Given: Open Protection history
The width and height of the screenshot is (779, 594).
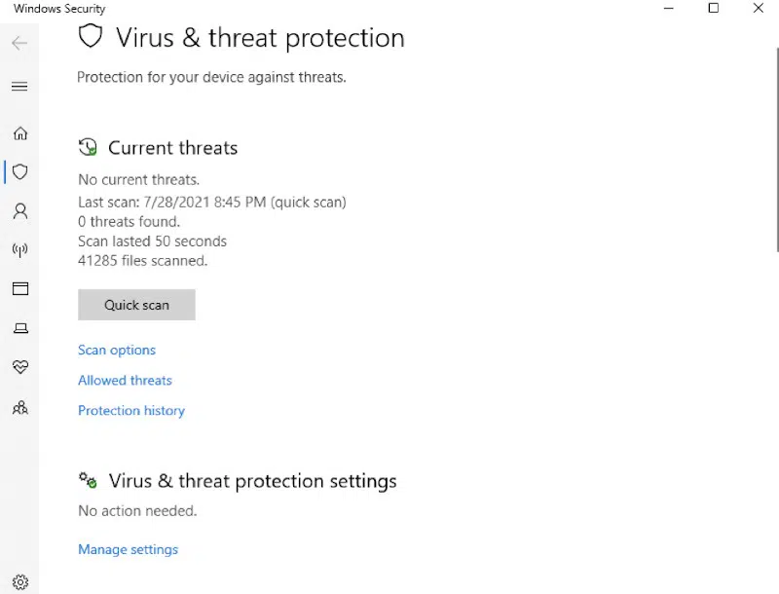Looking at the screenshot, I should tap(131, 410).
